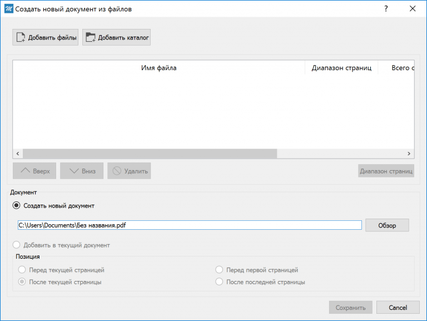Click the Сохранить save button
Viewport: 427px width, 321px height.
(x=351, y=308)
